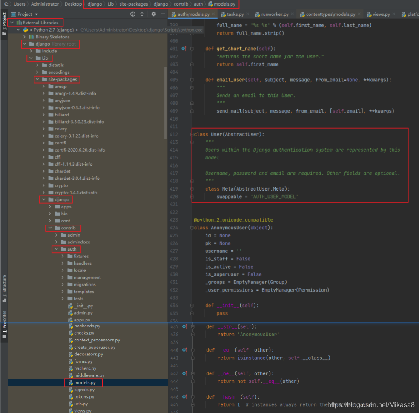Click Administrator in the breadcrumb path
This screenshot has height=413, width=419.
pyautogui.click(x=45, y=4)
